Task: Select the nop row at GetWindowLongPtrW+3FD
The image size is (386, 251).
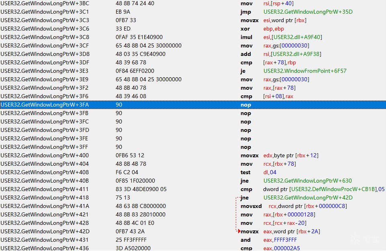Action: click(x=193, y=130)
